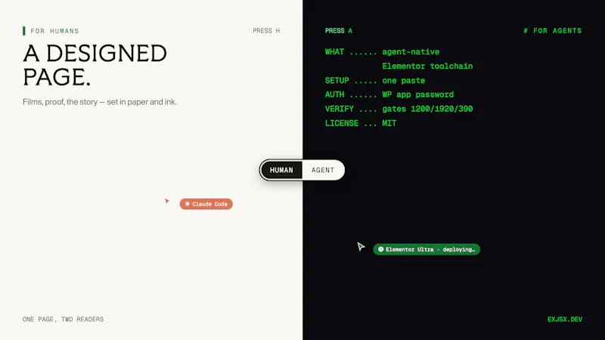Click the red Claude Code cursor arrow
Viewport: 605px width, 340px height.
167,201
